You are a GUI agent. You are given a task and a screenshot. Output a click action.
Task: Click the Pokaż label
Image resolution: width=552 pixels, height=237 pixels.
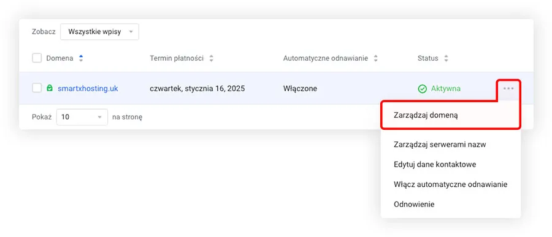[42, 117]
